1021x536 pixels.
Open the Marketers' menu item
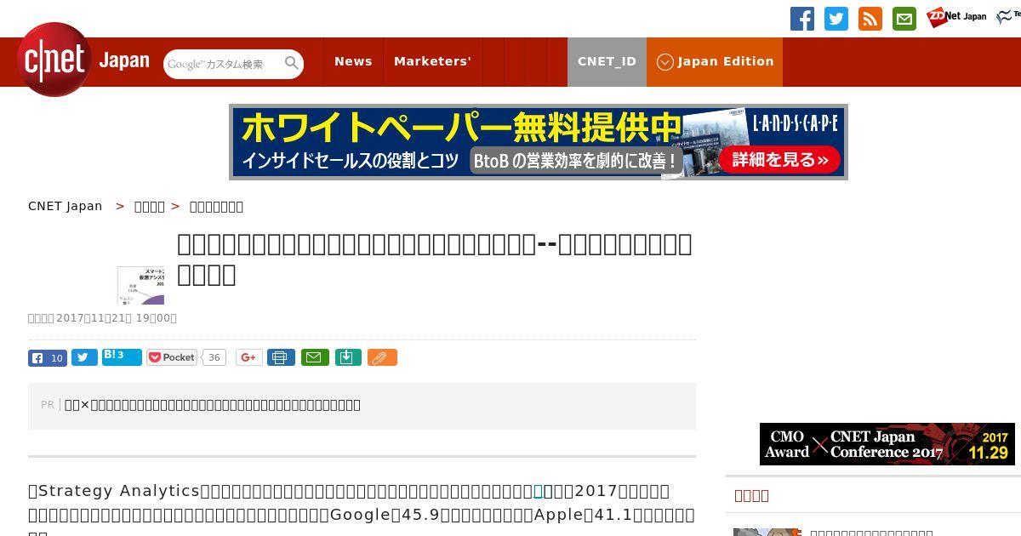pyautogui.click(x=432, y=61)
